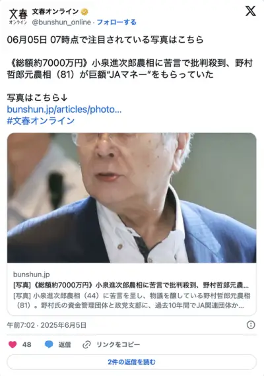Screen dimensions: 264x376
Task: Click the 返信 reply label
Action: (x=65, y=344)
